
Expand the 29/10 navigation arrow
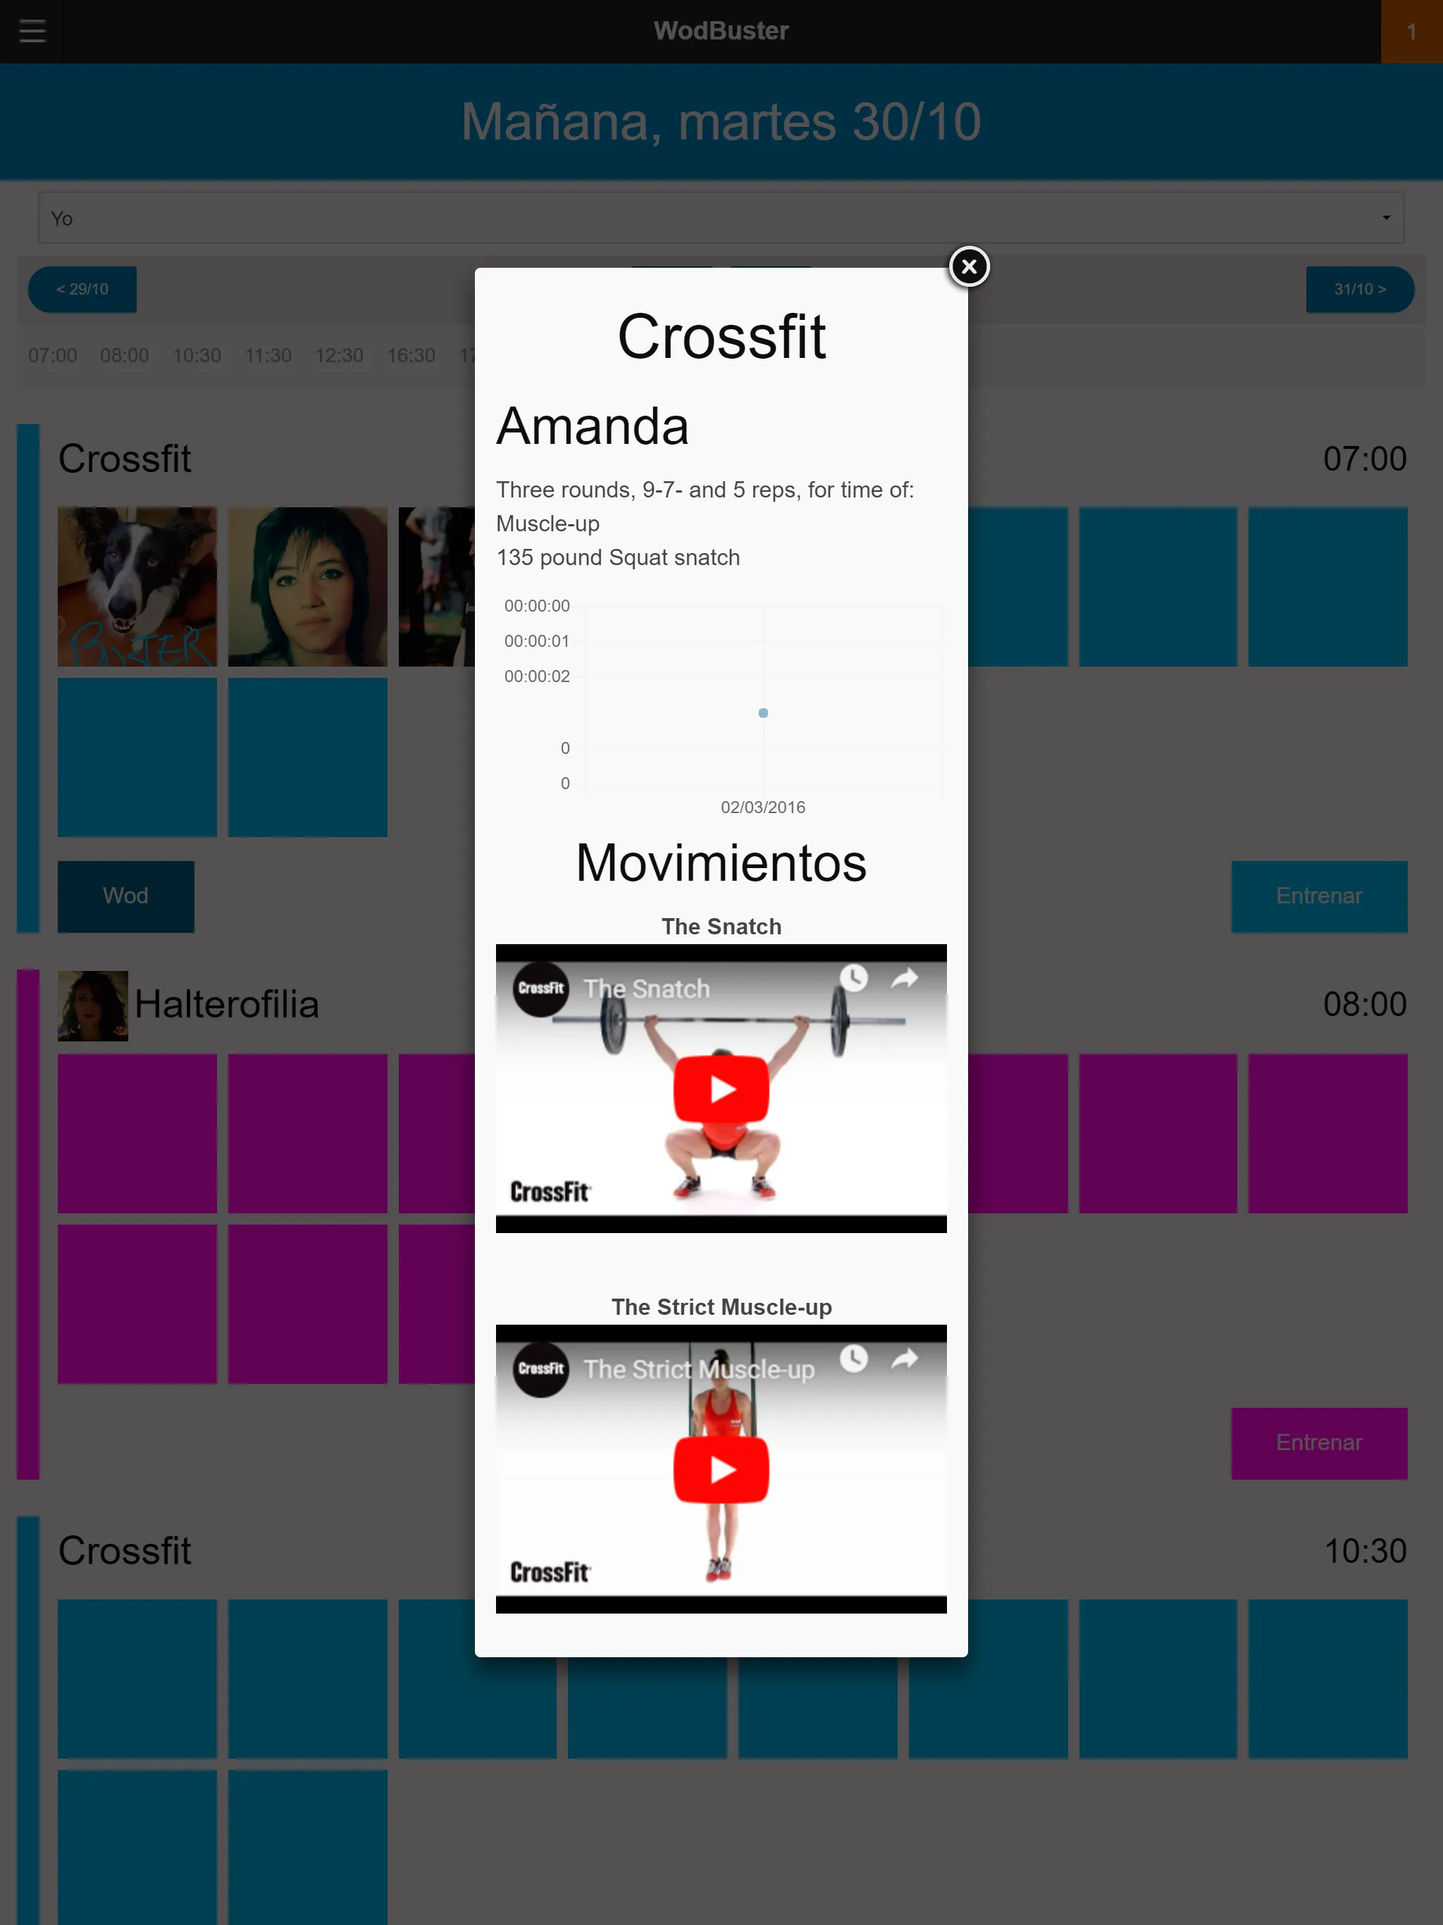click(x=80, y=290)
